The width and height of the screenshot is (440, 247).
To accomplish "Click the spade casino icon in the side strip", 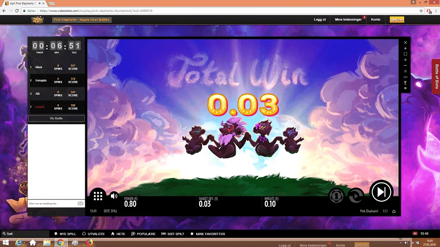I will [x=405, y=71].
